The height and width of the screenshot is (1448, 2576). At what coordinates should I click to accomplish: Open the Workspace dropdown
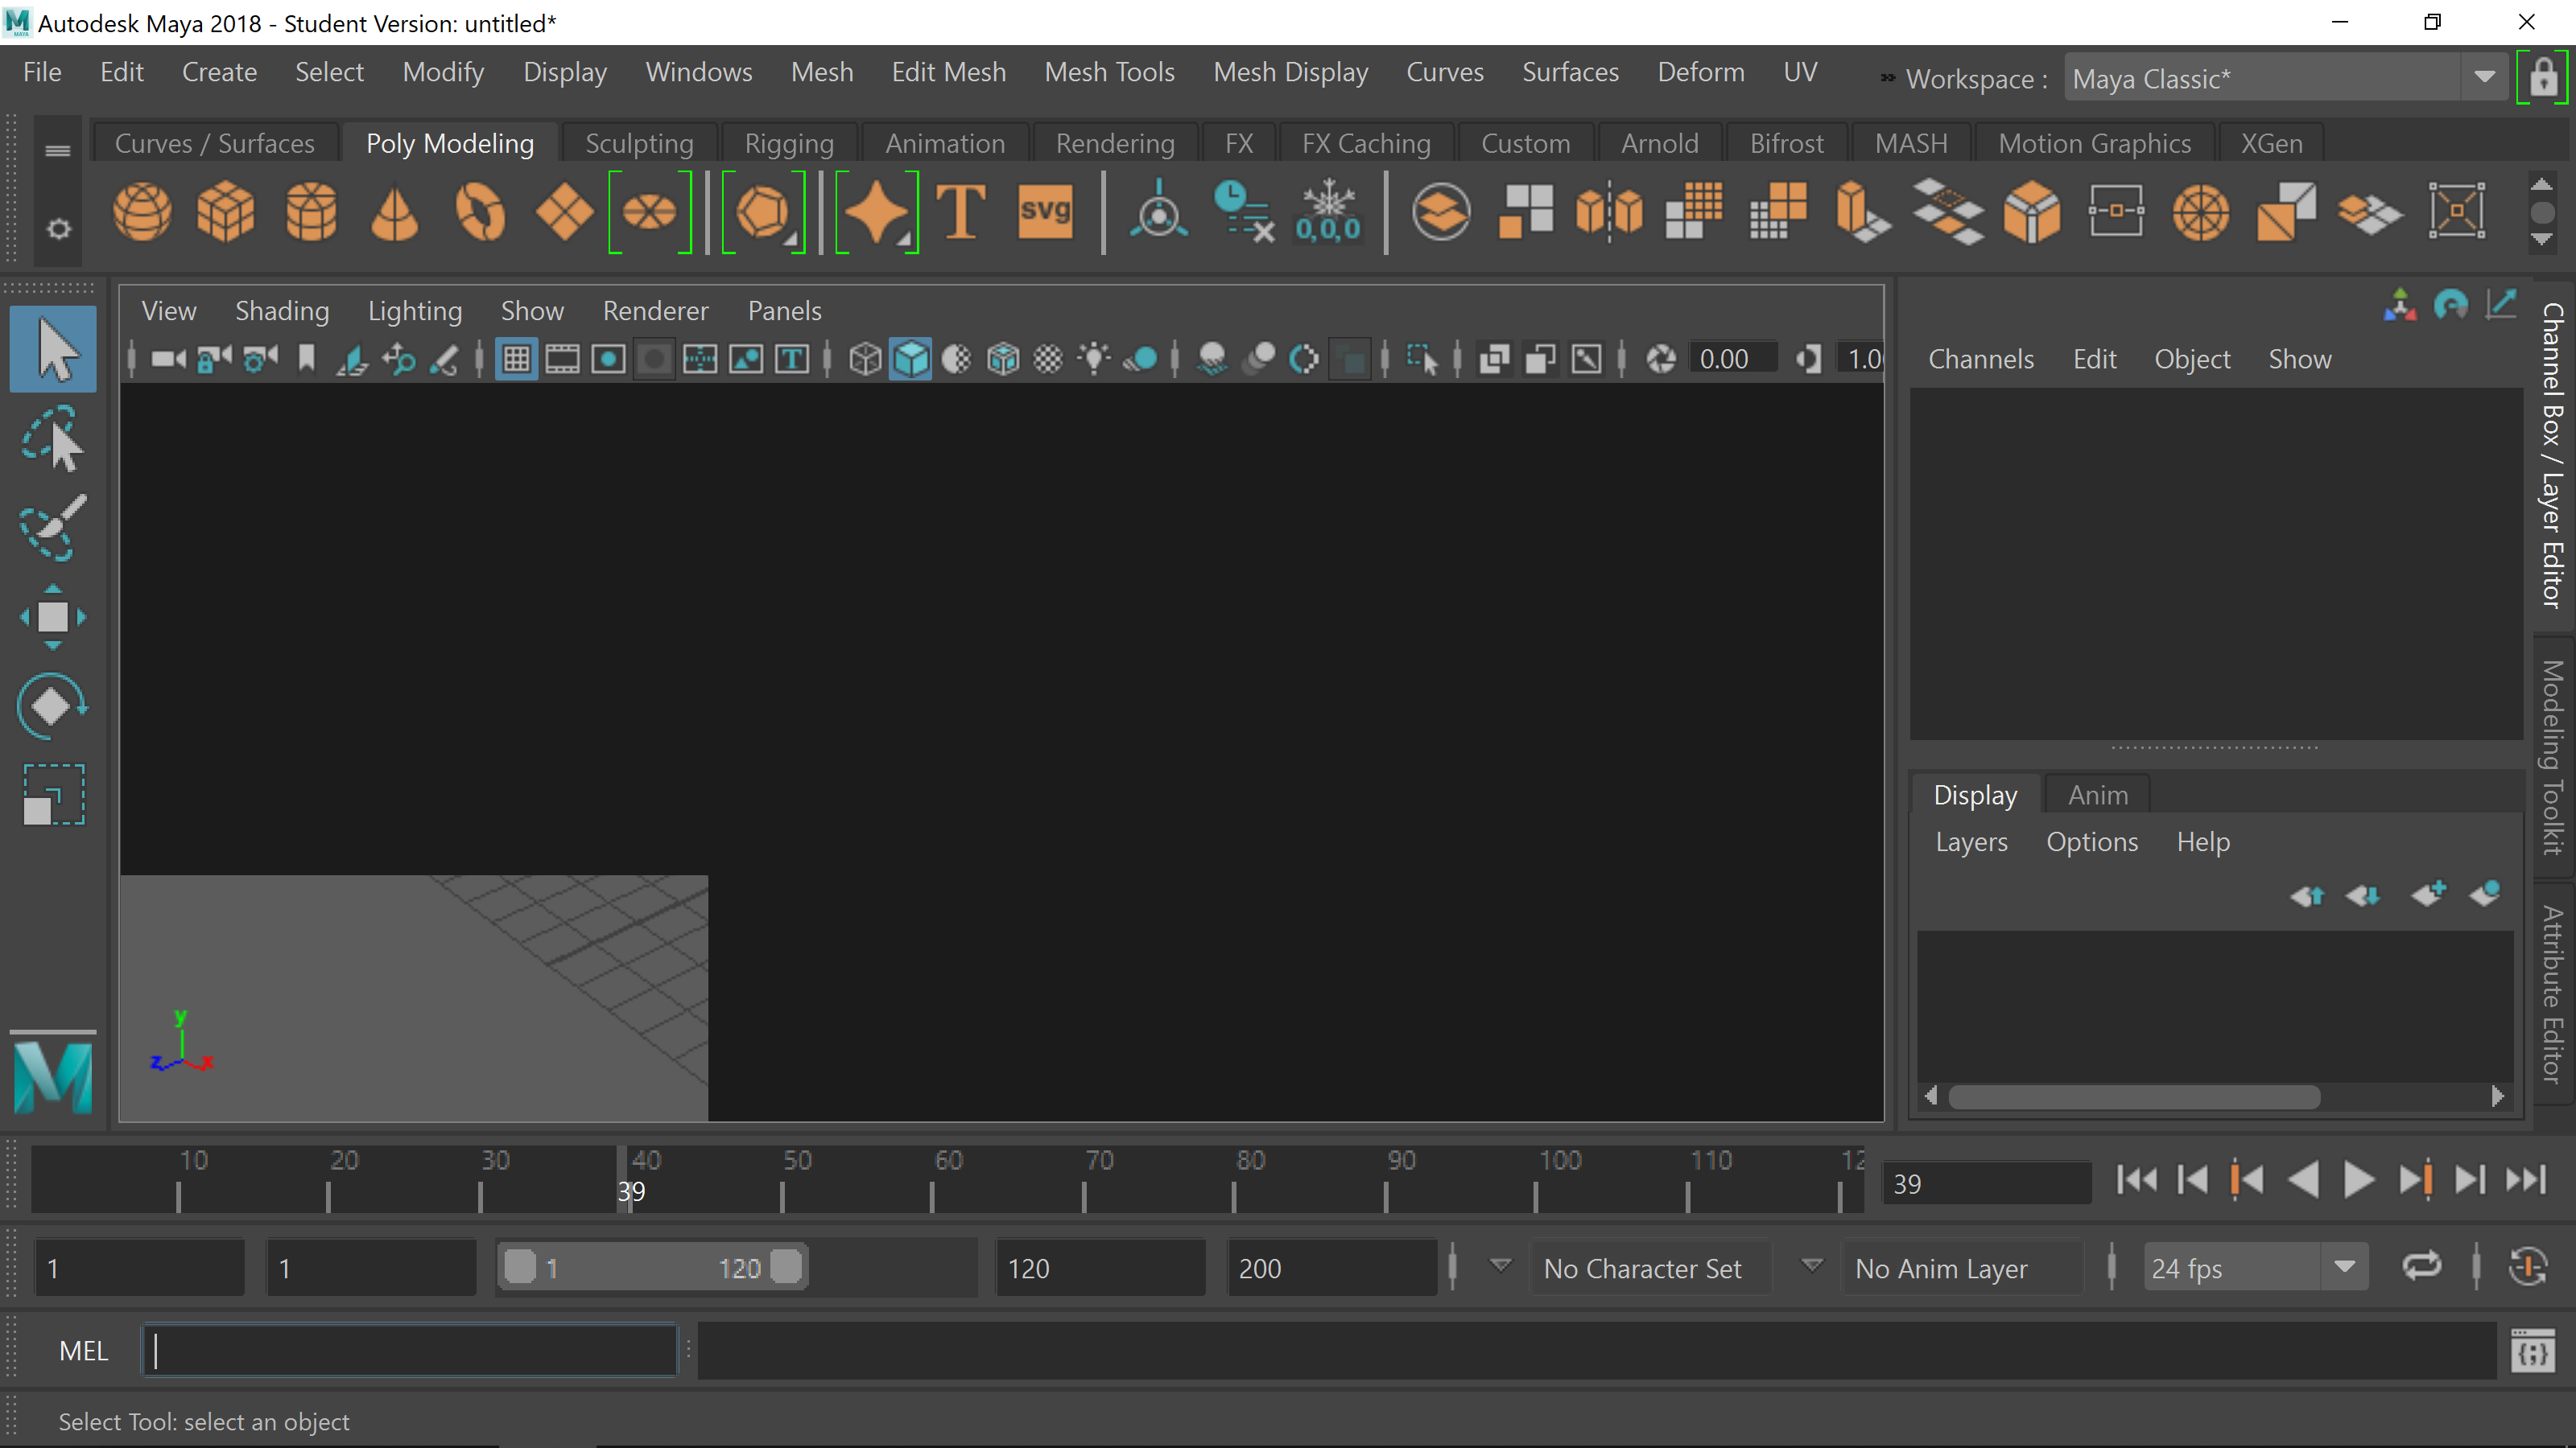2484,78
